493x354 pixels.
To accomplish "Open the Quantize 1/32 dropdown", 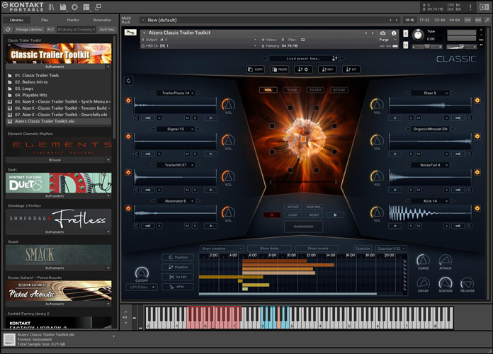I will tap(390, 249).
